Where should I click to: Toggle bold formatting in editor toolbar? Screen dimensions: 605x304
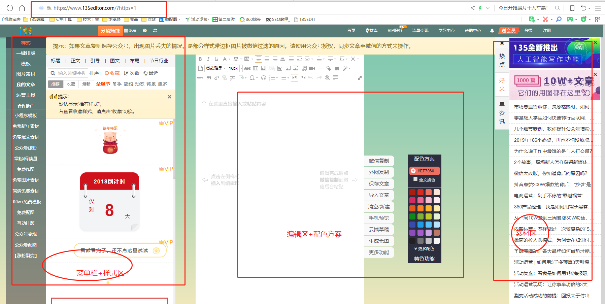coord(200,59)
